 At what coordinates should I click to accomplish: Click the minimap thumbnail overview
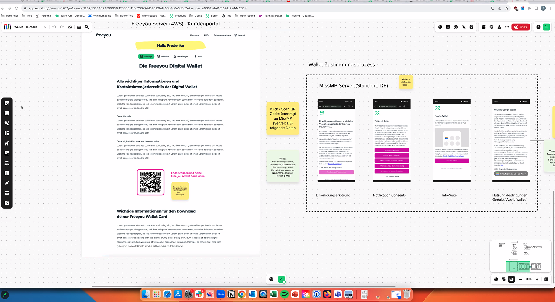[520, 256]
